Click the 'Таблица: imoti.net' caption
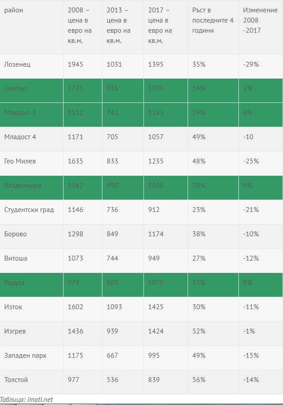The width and height of the screenshot is (283, 405). point(26,400)
